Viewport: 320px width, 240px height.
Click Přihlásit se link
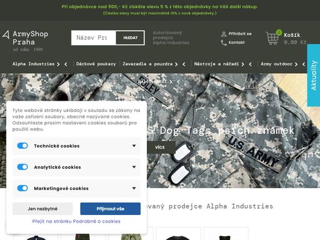point(240,34)
